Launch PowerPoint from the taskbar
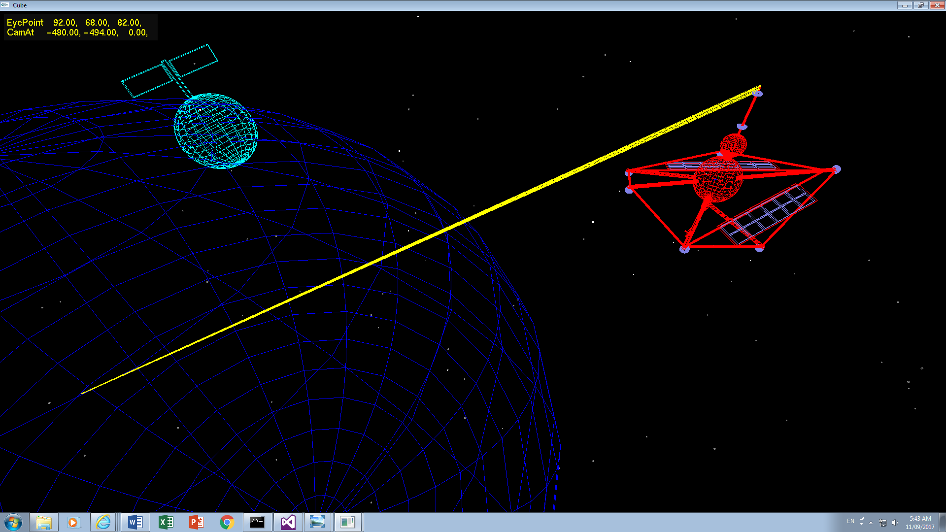946x532 pixels. coord(196,522)
